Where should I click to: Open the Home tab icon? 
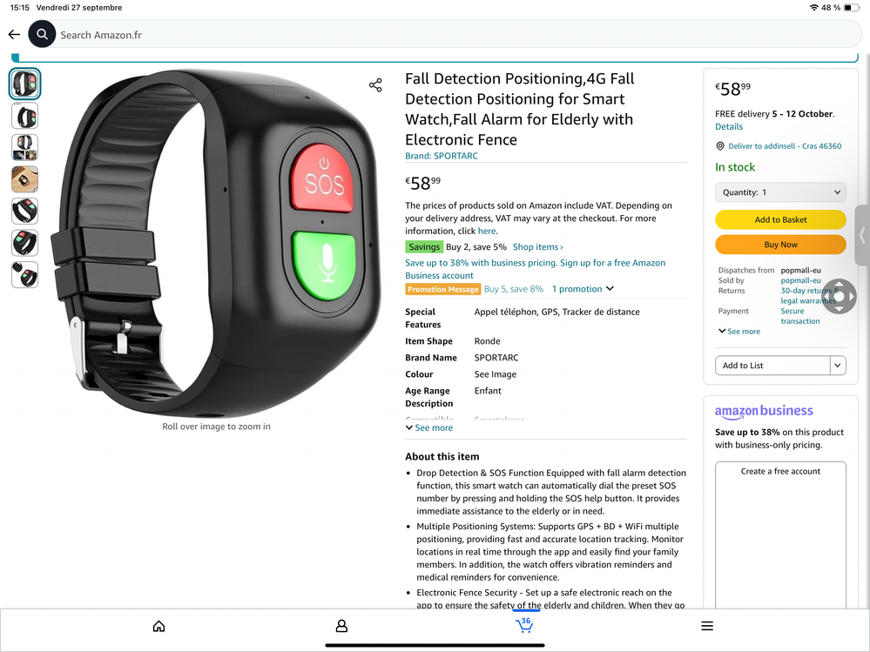point(158,626)
